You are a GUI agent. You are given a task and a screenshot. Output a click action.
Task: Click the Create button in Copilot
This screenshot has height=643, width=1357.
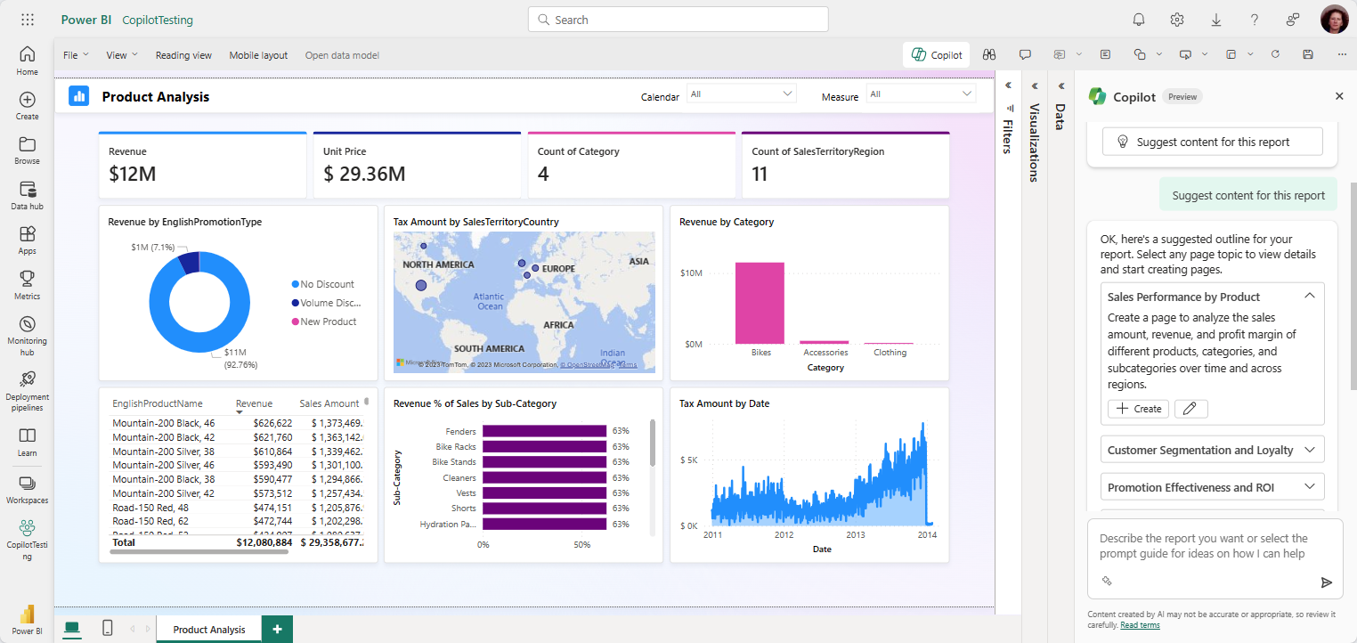(1138, 409)
